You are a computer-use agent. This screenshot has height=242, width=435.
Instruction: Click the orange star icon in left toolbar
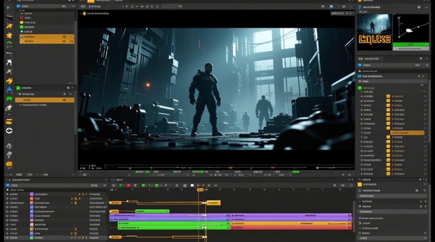point(9,35)
